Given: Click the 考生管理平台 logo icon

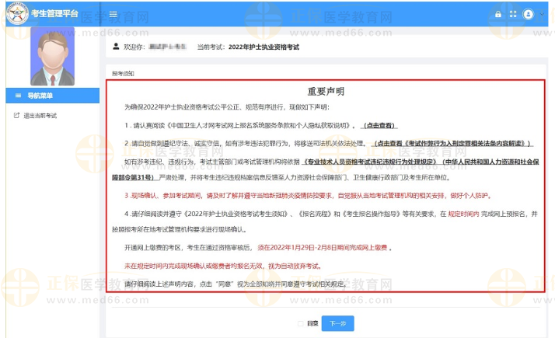Looking at the screenshot, I should [x=17, y=13].
